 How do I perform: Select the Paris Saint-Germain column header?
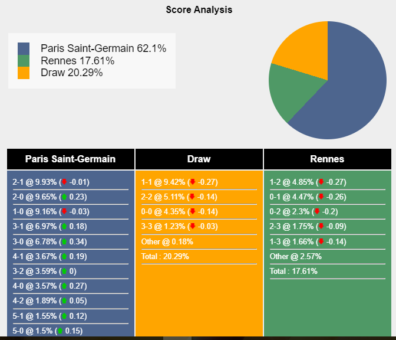[x=71, y=159]
